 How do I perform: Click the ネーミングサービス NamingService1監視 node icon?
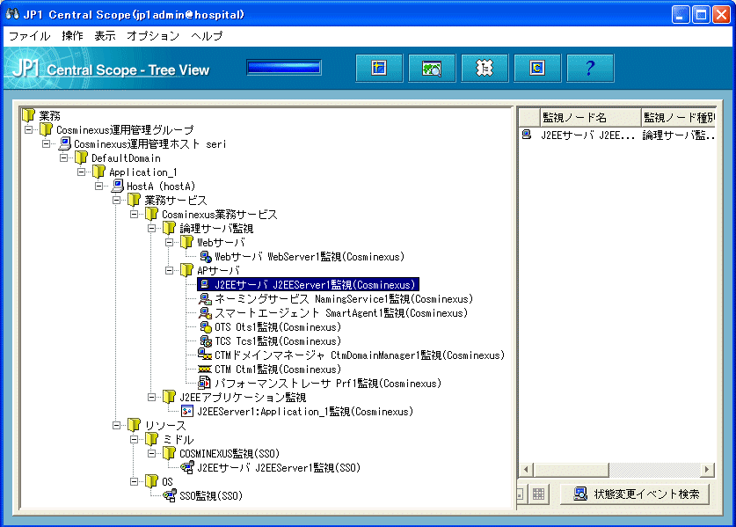pos(205,299)
